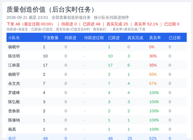Select the name 曾焕新

coord(14,111)
